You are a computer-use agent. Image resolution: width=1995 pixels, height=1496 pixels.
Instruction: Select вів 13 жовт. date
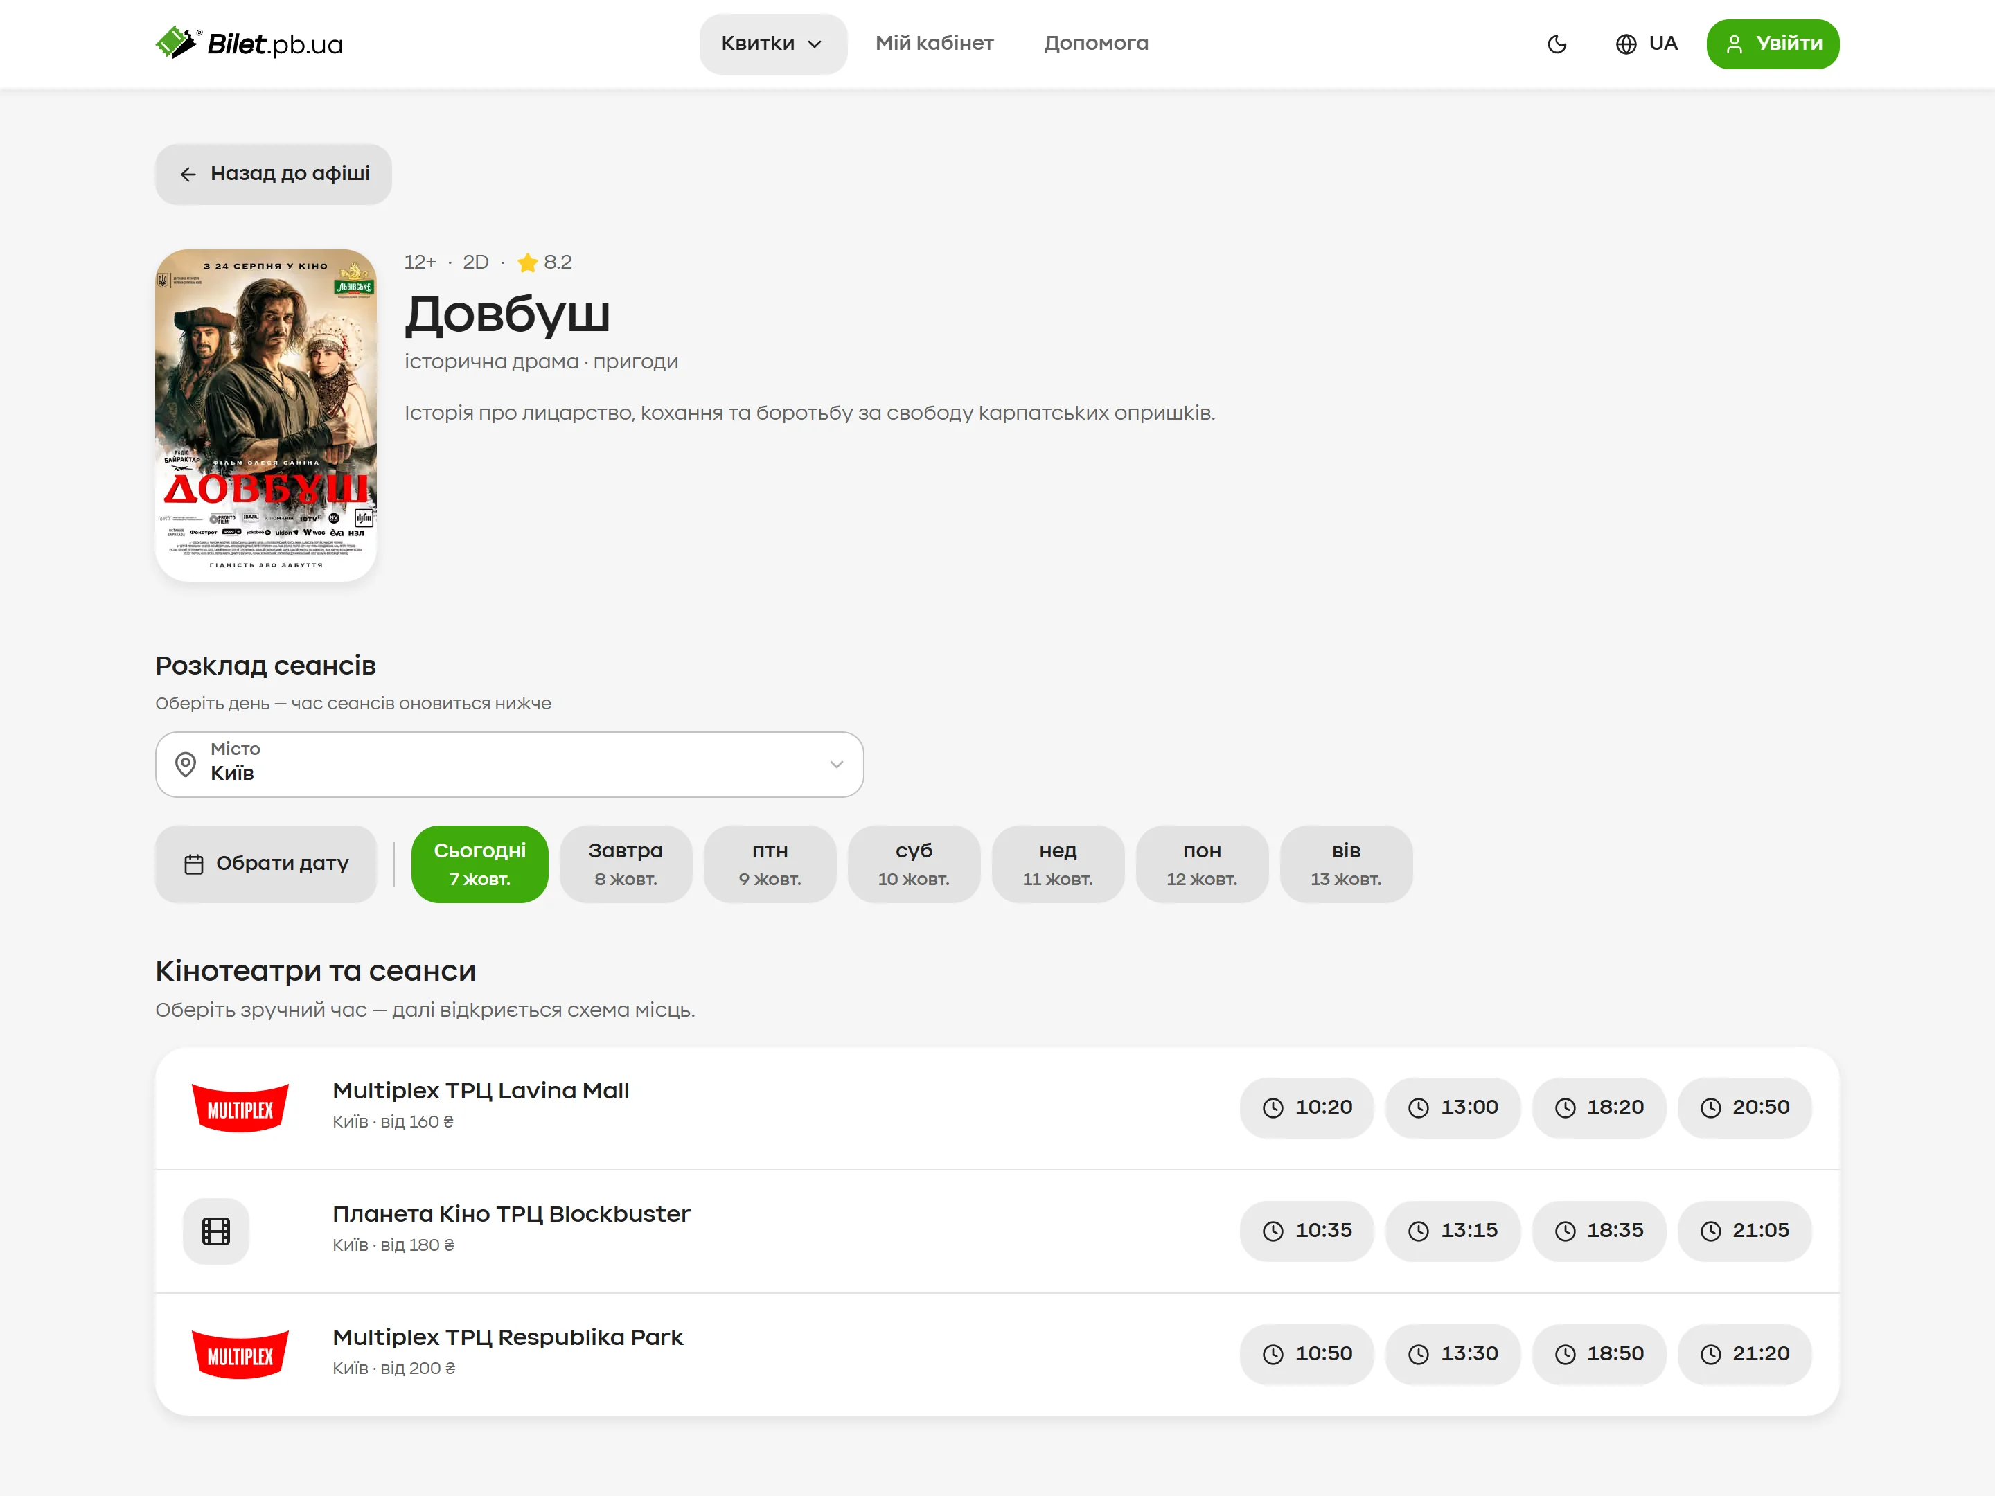[1346, 864]
